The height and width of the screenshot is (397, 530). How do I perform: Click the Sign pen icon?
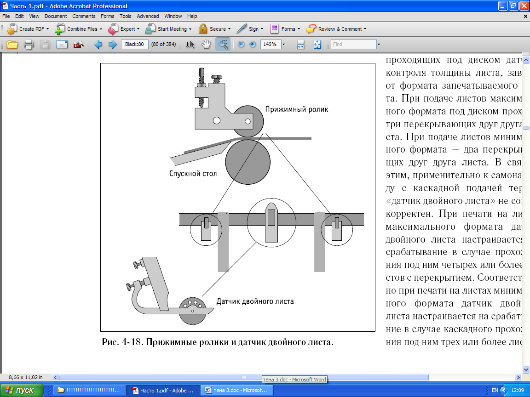[x=242, y=29]
